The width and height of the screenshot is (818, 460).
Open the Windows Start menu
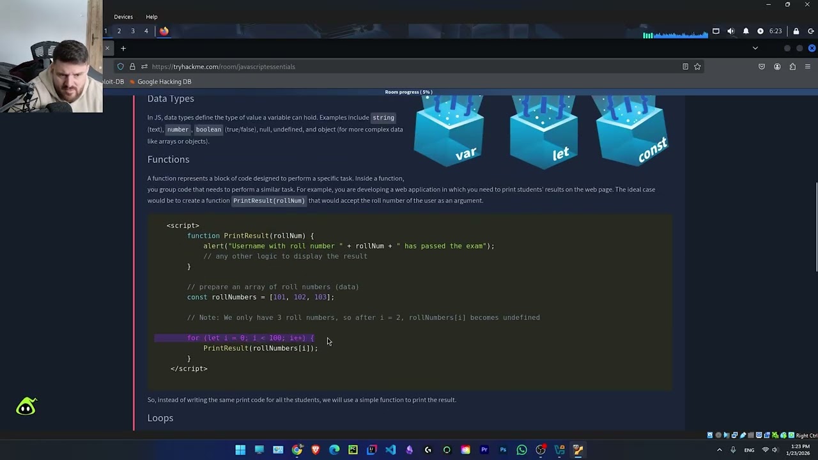(x=240, y=450)
